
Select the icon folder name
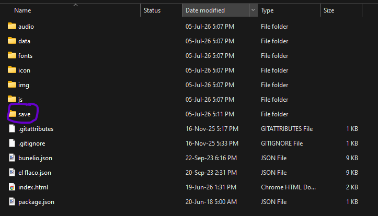[x=25, y=70]
